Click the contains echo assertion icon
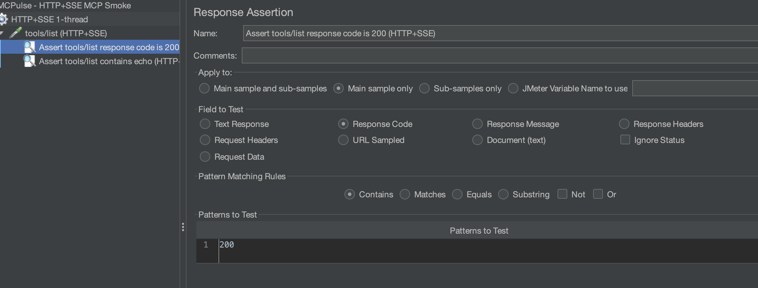Image resolution: width=758 pixels, height=288 pixels. click(x=29, y=61)
